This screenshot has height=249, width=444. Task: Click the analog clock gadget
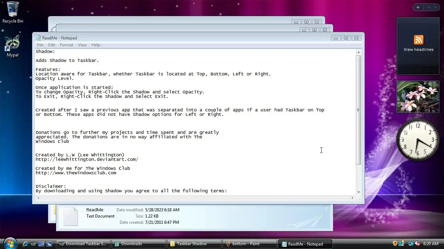(x=418, y=140)
